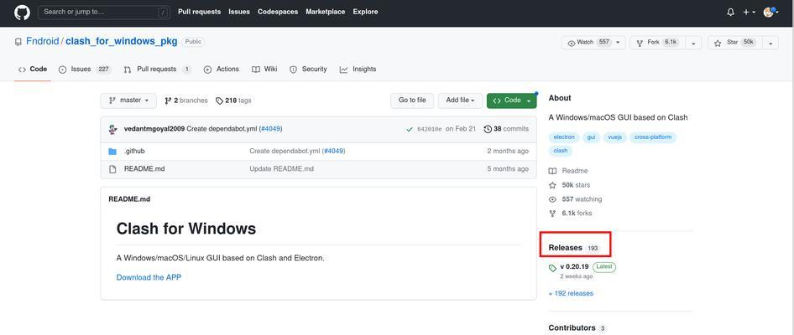The image size is (794, 335).
Task: View the 2 branches link
Action: click(x=185, y=100)
